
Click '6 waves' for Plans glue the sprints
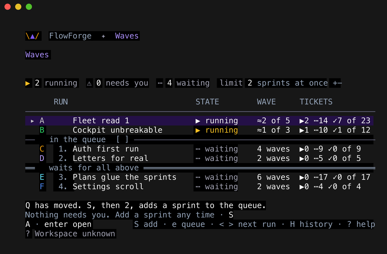[x=273, y=177]
